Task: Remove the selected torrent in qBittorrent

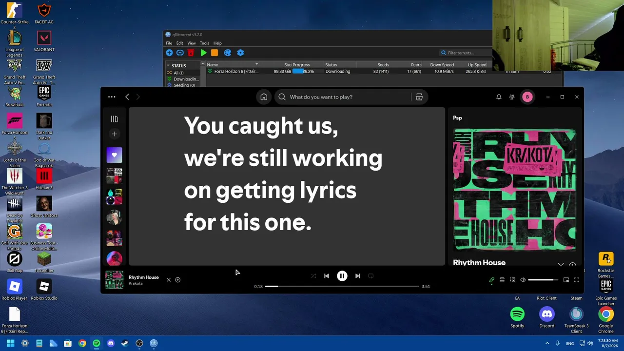Action: [191, 53]
